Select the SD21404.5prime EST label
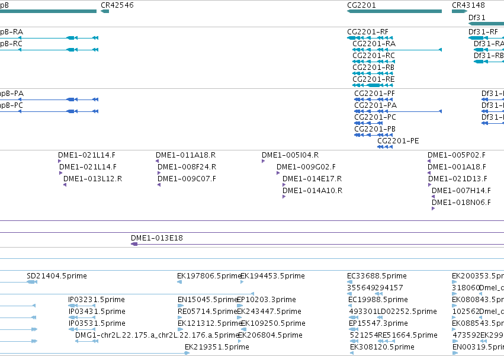 coord(57,276)
